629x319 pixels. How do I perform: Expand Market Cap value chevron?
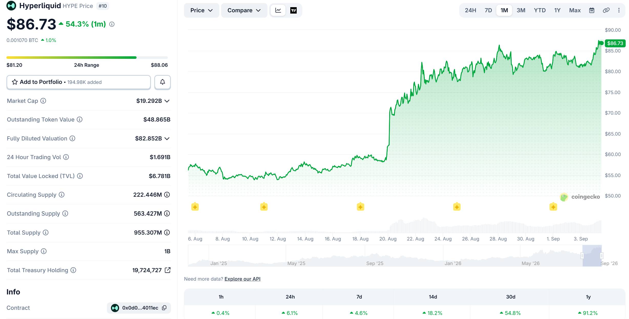pos(167,101)
